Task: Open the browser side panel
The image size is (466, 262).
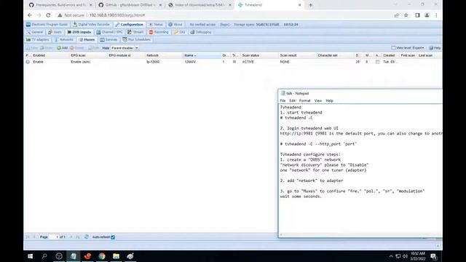Action: (417, 15)
